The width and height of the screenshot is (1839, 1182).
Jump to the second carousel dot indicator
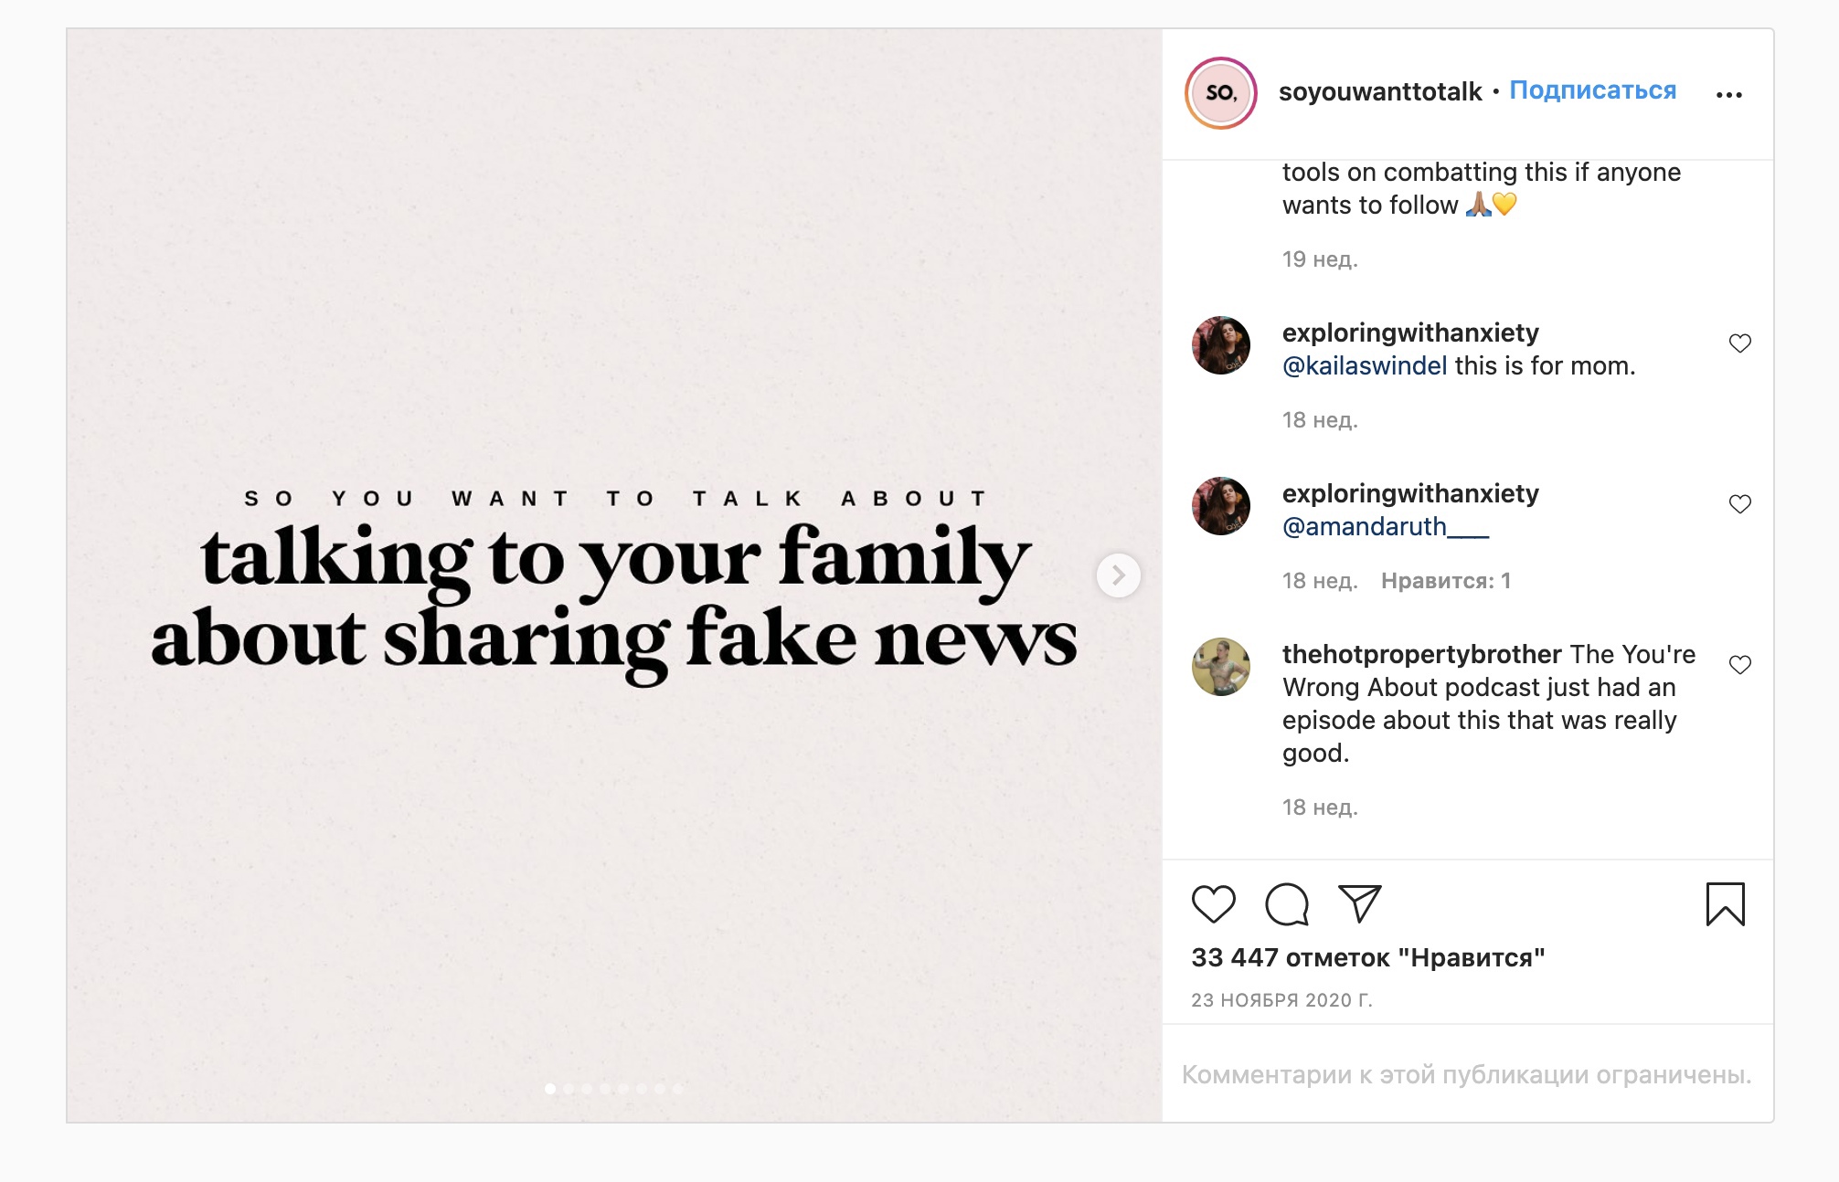pyautogui.click(x=569, y=1089)
